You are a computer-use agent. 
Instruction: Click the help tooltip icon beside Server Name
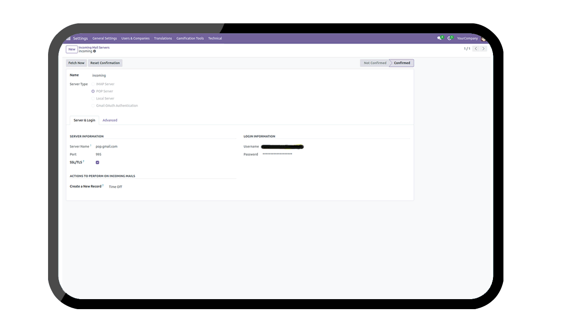tap(91, 145)
